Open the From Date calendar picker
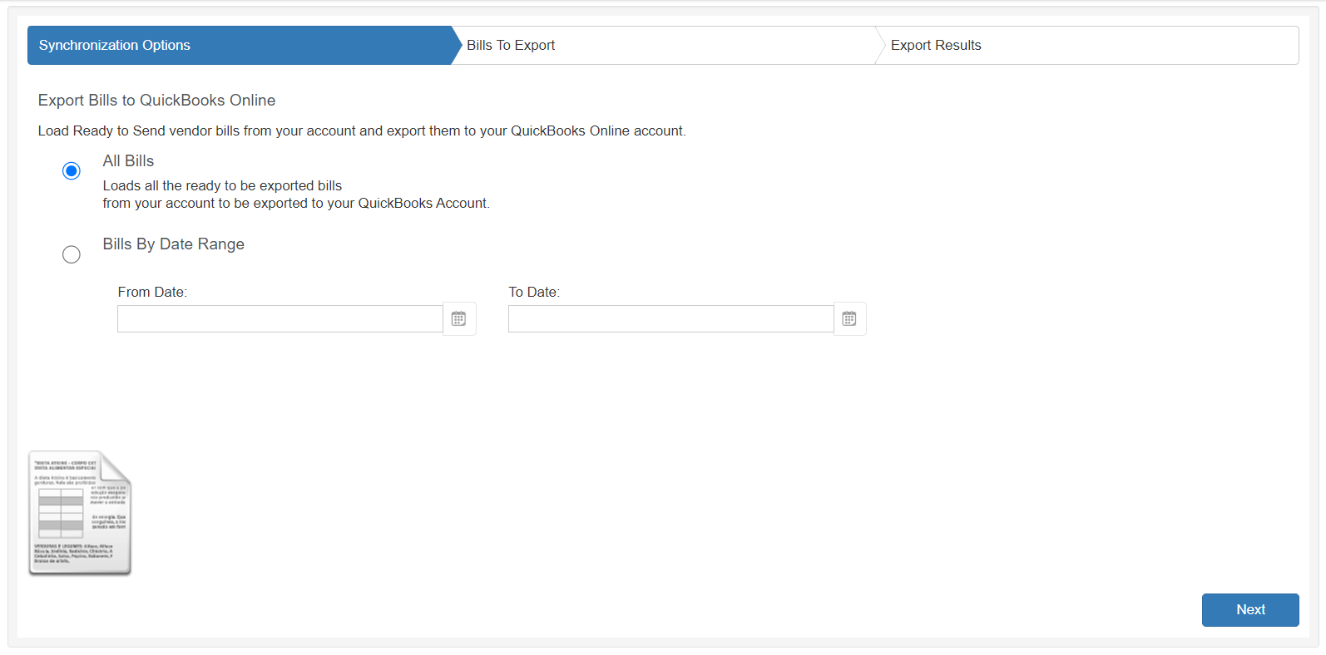 pos(458,319)
